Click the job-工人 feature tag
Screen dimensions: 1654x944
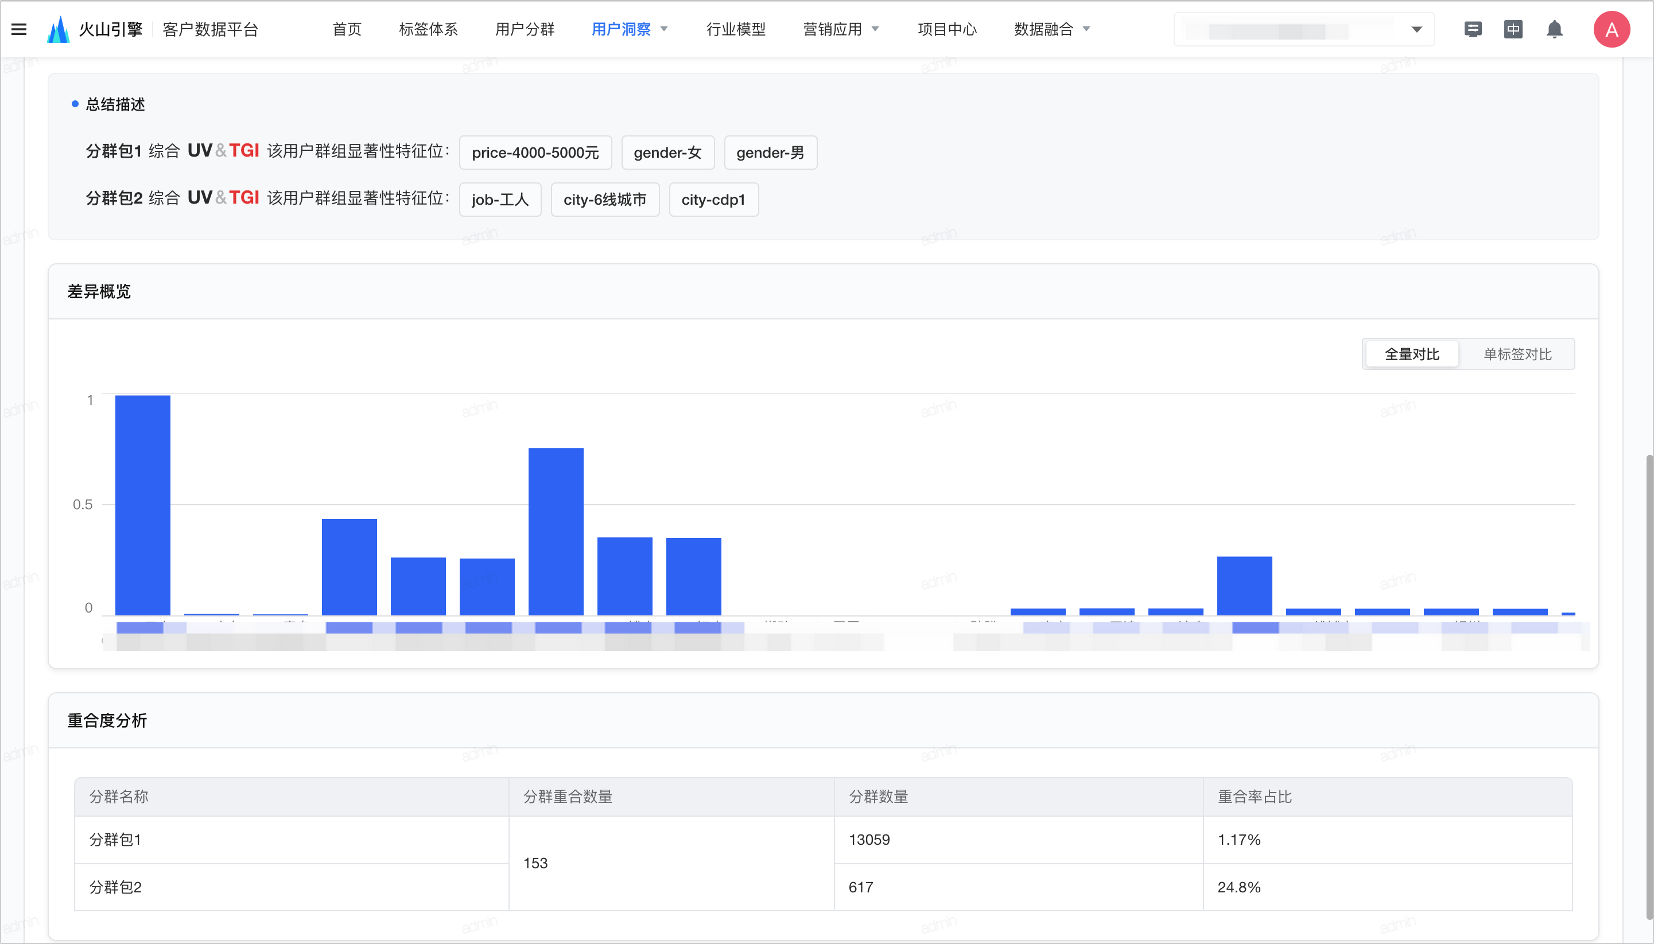pos(500,200)
